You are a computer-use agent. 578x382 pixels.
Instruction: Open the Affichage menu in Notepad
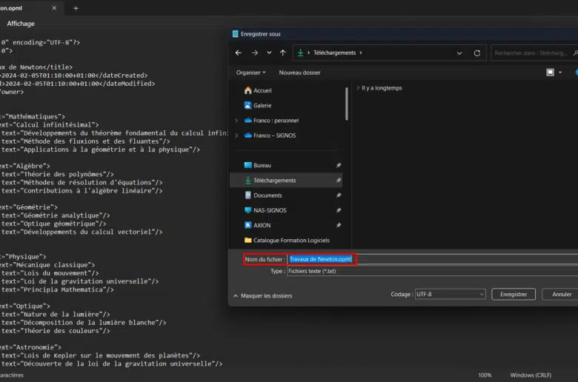tap(21, 24)
